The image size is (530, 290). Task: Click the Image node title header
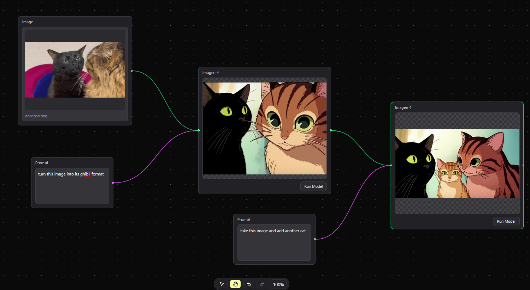click(x=28, y=22)
